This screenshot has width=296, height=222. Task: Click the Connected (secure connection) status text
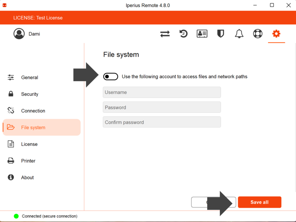(50, 216)
